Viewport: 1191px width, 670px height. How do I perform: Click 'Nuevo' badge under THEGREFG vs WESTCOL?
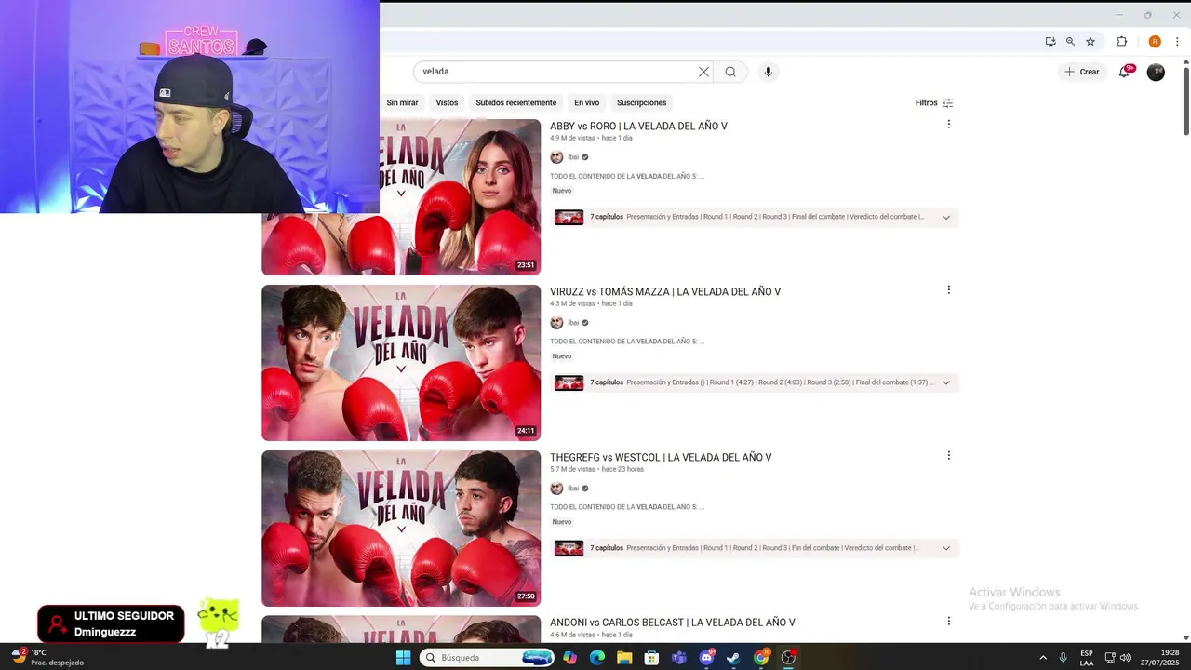point(562,522)
